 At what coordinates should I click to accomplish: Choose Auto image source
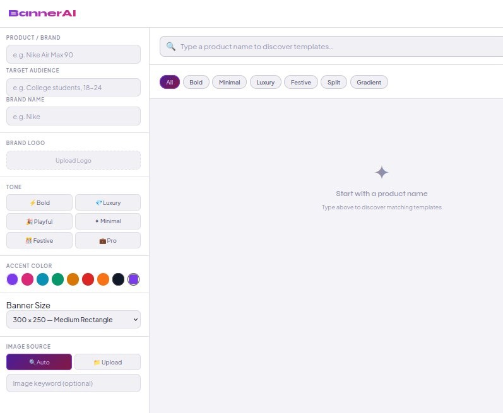coord(39,362)
